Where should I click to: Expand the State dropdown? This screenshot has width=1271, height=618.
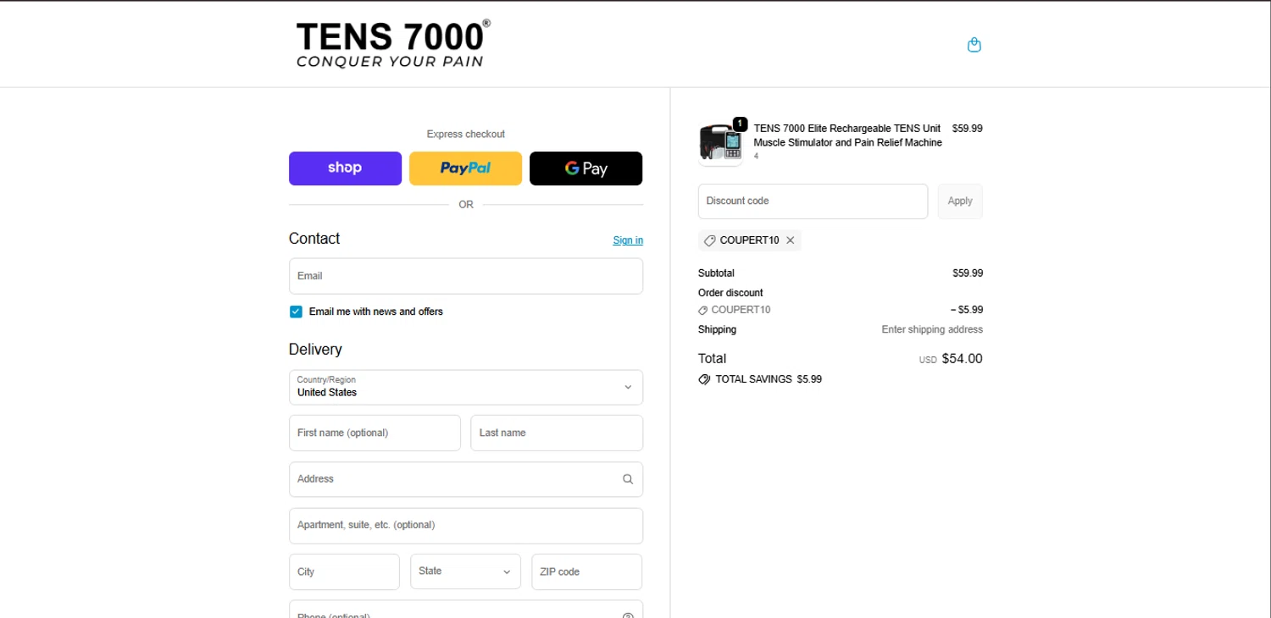pos(465,571)
